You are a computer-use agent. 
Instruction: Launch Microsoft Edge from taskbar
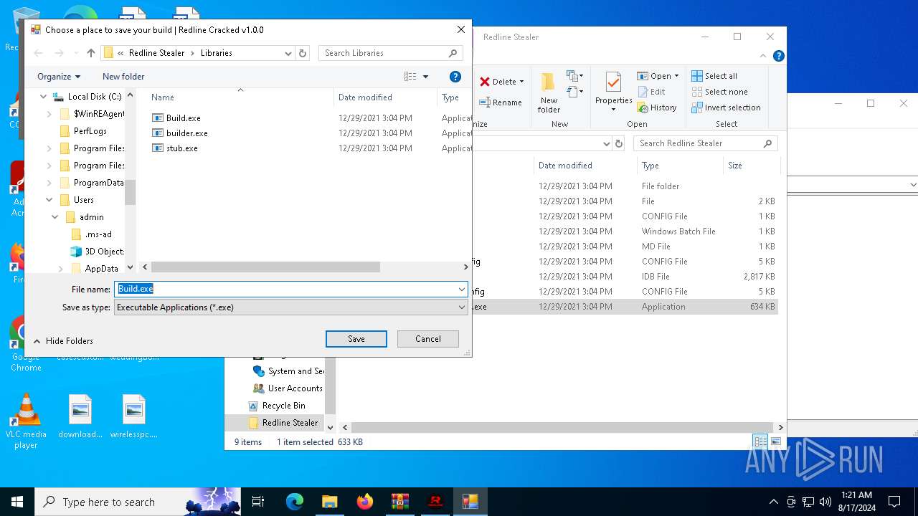click(x=295, y=502)
